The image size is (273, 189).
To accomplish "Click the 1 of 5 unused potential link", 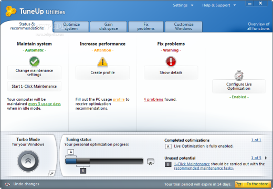I will [256, 158].
